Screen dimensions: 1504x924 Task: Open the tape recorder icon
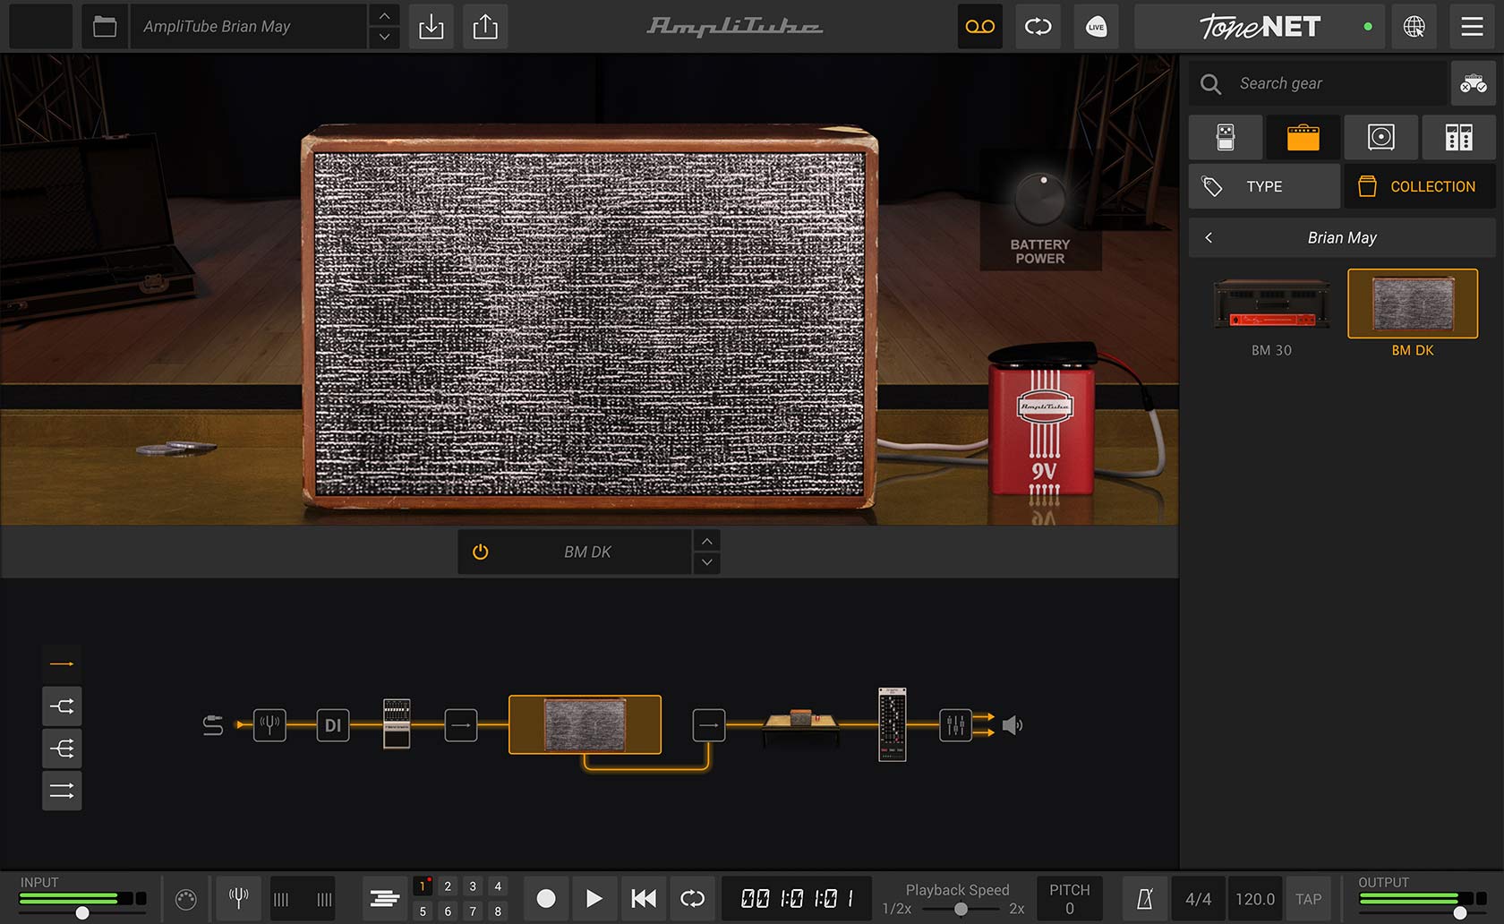(x=979, y=27)
